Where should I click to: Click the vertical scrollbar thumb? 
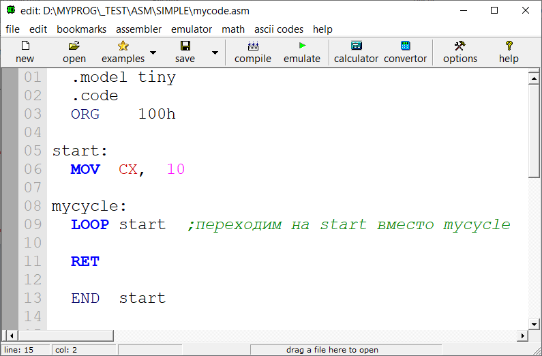[x=534, y=131]
